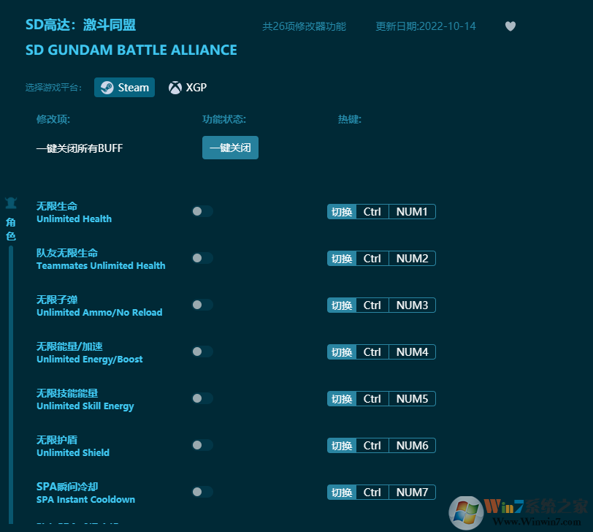
Task: Click the vertical 角色 section label
Action: (10, 229)
